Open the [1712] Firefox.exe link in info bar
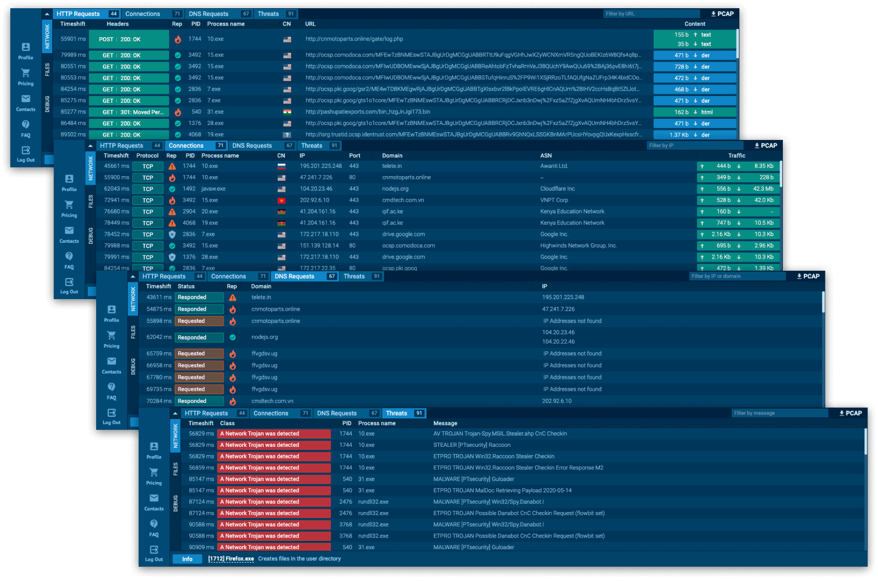 (x=231, y=559)
